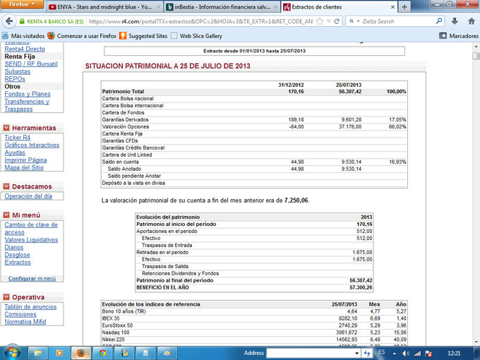Open the Firefox application menu button
The image size is (480, 360).
pyautogui.click(x=23, y=5)
